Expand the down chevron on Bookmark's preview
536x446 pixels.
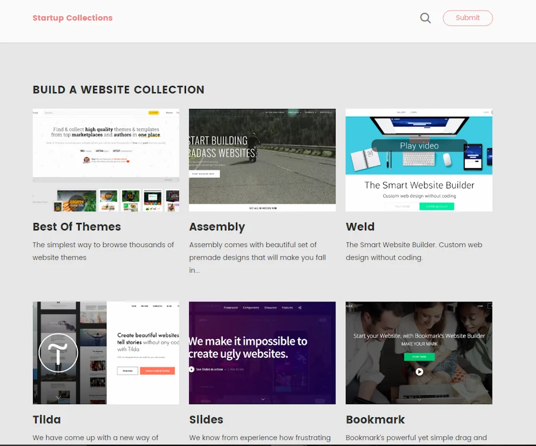click(x=419, y=400)
